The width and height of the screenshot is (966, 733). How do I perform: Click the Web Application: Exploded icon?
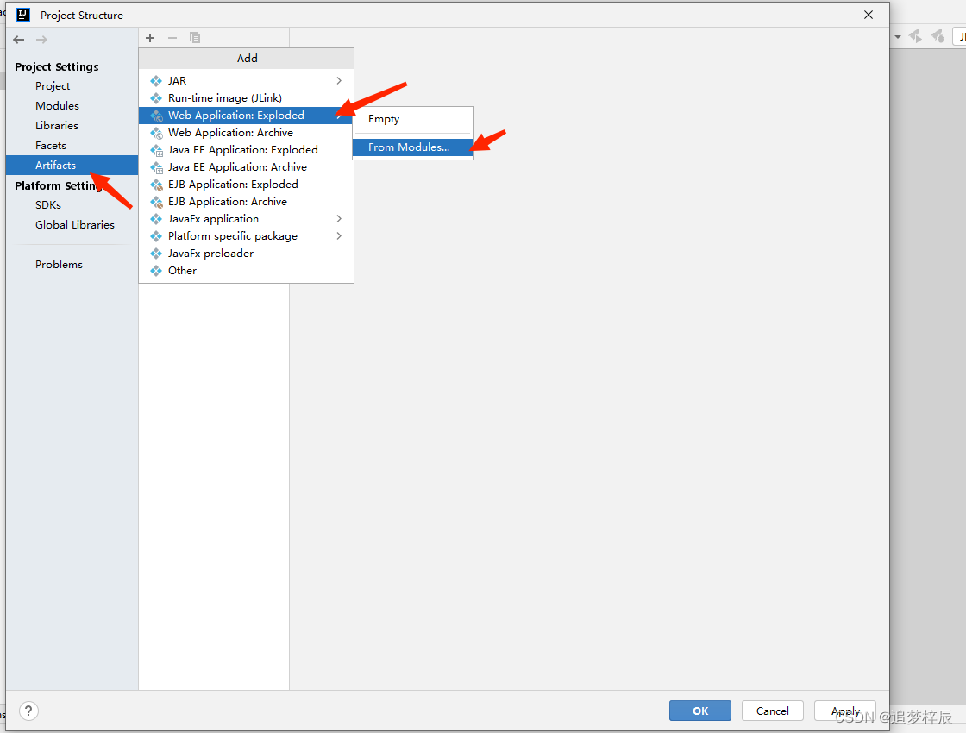tap(156, 116)
